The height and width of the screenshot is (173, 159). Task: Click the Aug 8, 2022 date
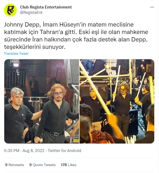[x=34, y=151]
